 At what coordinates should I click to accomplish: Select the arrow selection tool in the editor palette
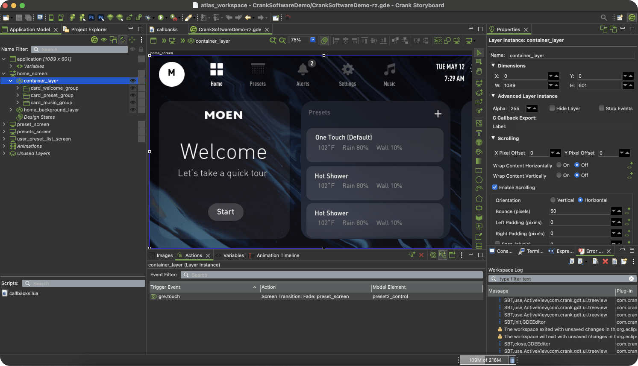pyautogui.click(x=479, y=53)
